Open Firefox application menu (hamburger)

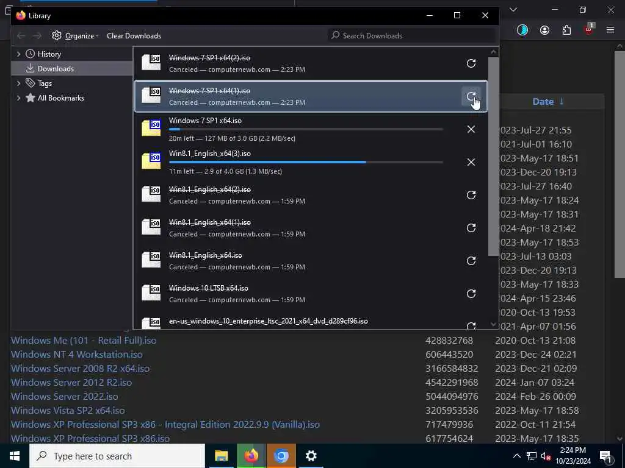[610, 30]
